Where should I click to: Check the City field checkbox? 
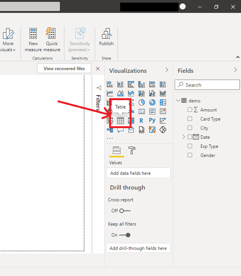click(189, 128)
